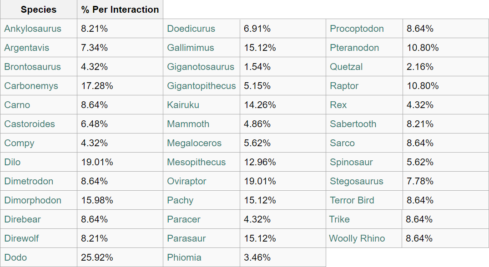Screen dimensions: 489x267
Task: Open the Woolly Rhino link
Action: tap(357, 238)
